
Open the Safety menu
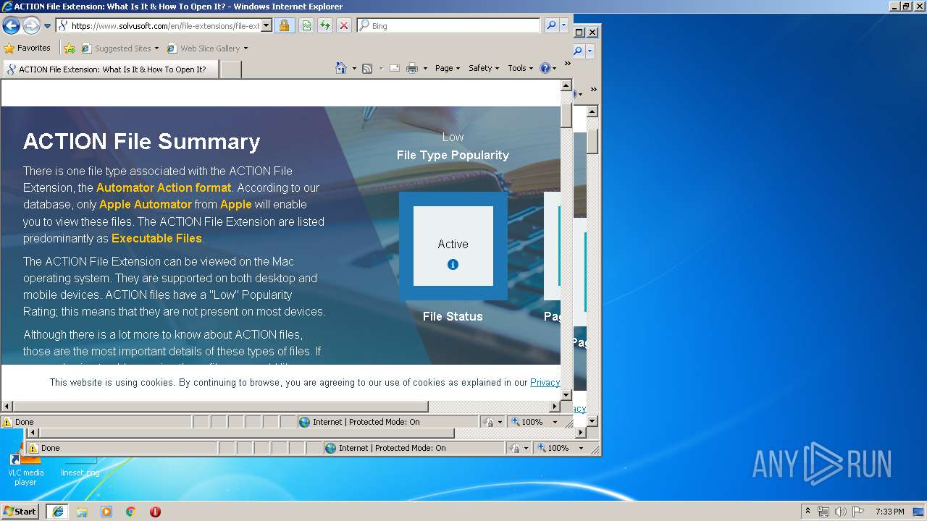click(x=484, y=68)
